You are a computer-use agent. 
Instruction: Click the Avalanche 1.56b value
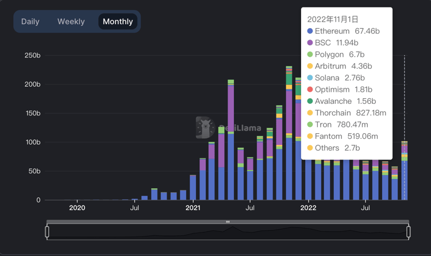point(366,101)
